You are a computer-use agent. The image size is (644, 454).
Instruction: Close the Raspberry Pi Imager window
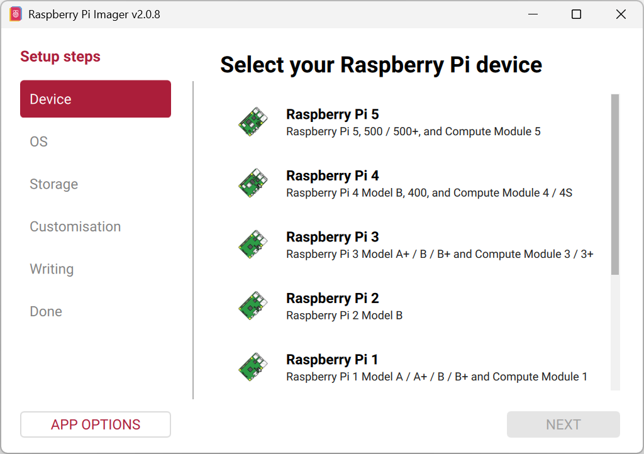[x=621, y=14]
